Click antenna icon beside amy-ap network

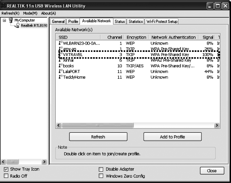[x=61, y=49]
